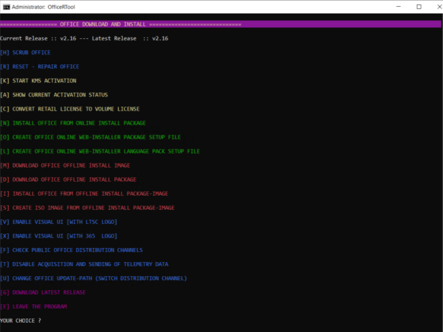
Task: Click '[M] DOWNLOAD OFFICE OFFLINE INSTALL IMAGE'
Action: point(65,166)
